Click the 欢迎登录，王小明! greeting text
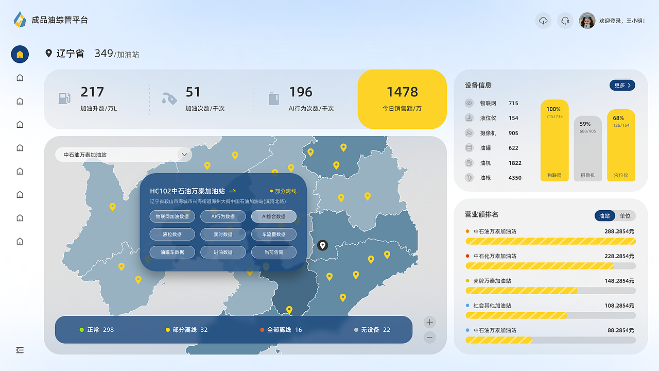Image resolution: width=659 pixels, height=371 pixels. tap(622, 21)
